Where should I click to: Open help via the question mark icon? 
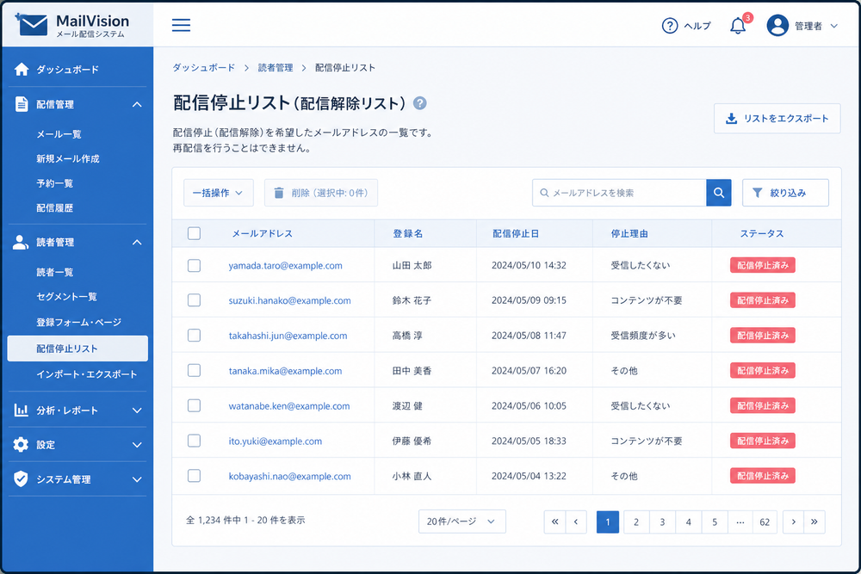click(669, 26)
